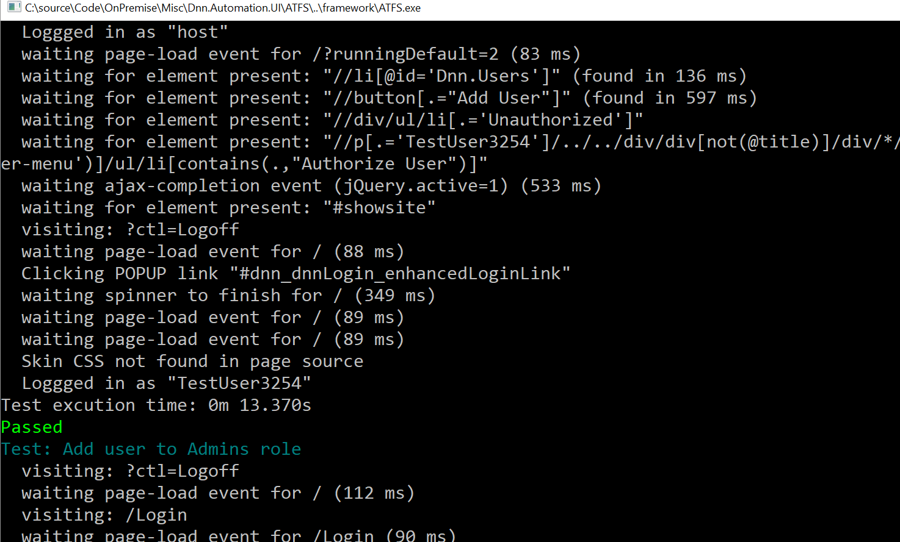Click the Dnn.Users element wait line
Viewport: 900px width, 542px height.
(x=383, y=76)
